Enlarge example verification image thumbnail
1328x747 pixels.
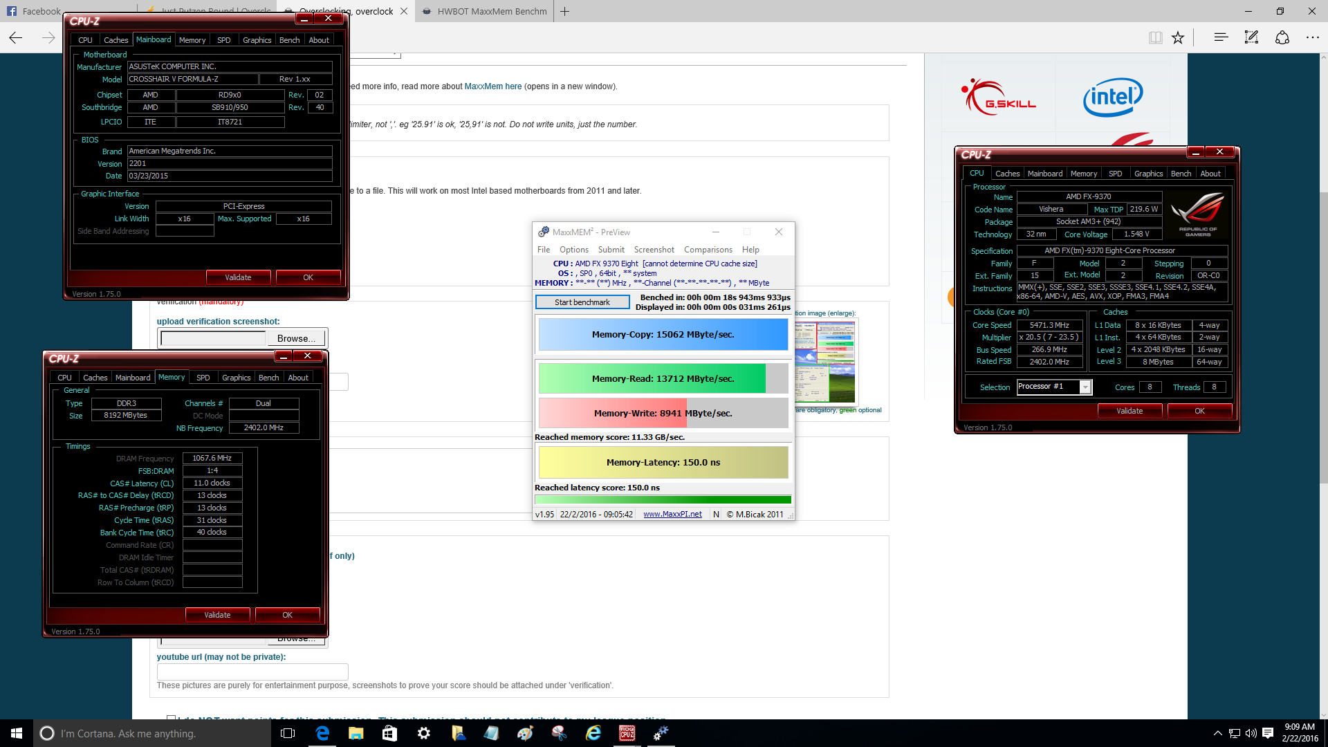tap(824, 361)
